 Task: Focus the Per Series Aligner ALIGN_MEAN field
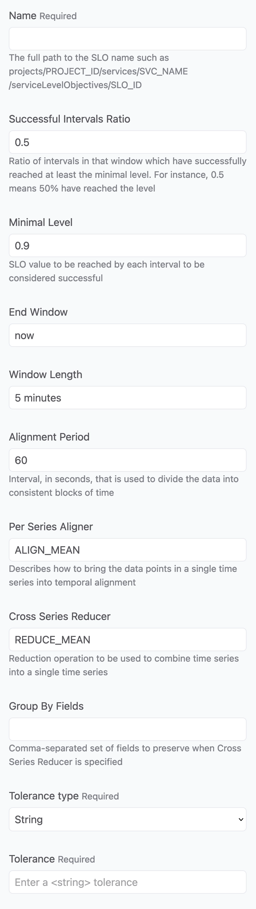[128, 550]
